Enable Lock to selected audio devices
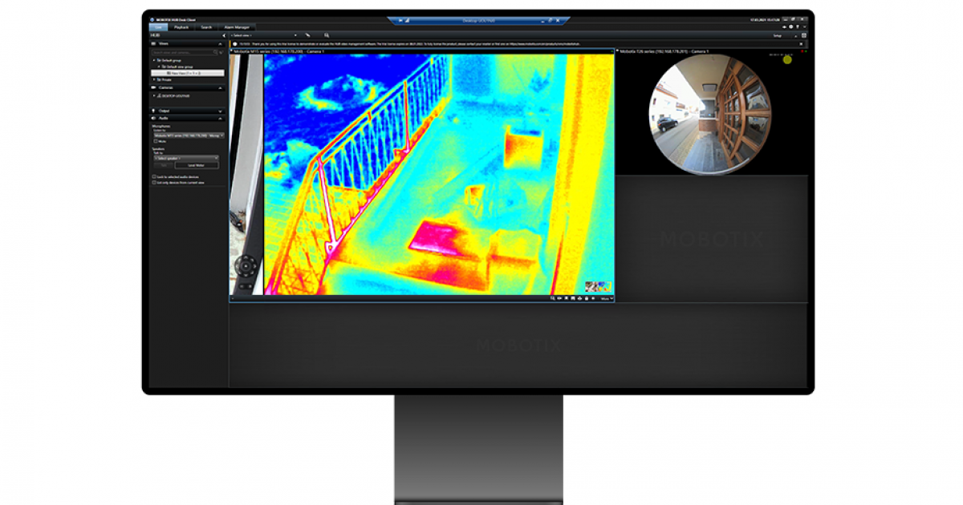963x505 pixels. point(154,176)
